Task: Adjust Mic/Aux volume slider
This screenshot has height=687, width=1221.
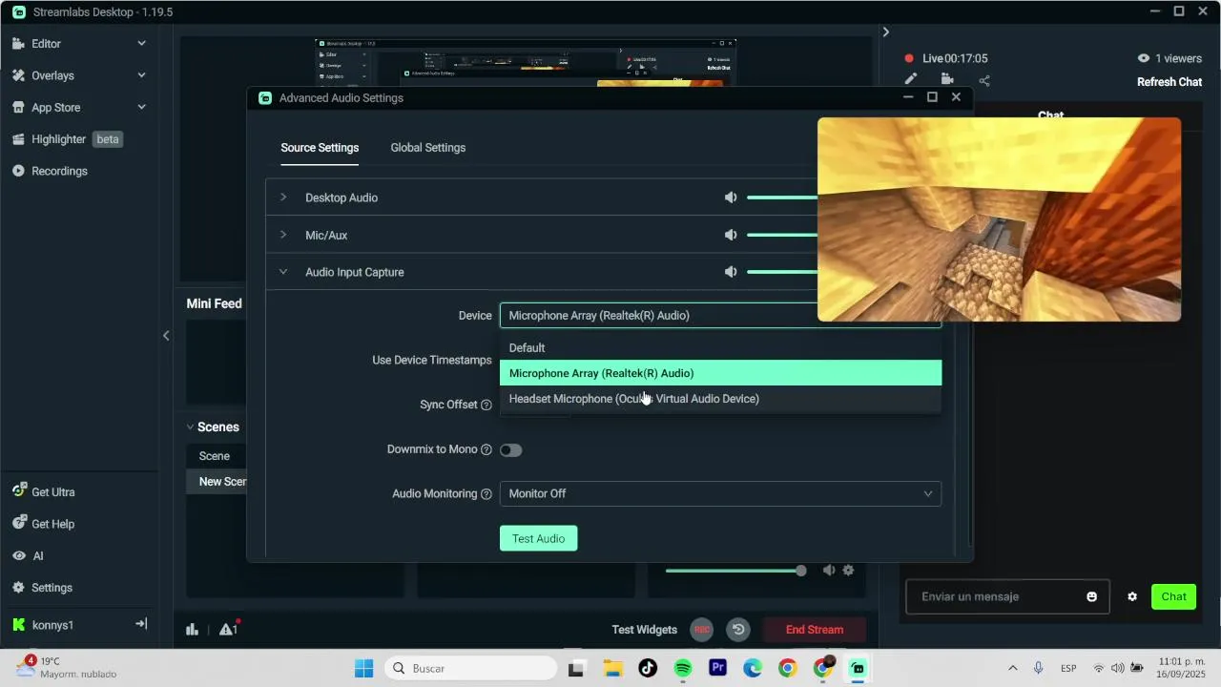Action: coord(781,235)
